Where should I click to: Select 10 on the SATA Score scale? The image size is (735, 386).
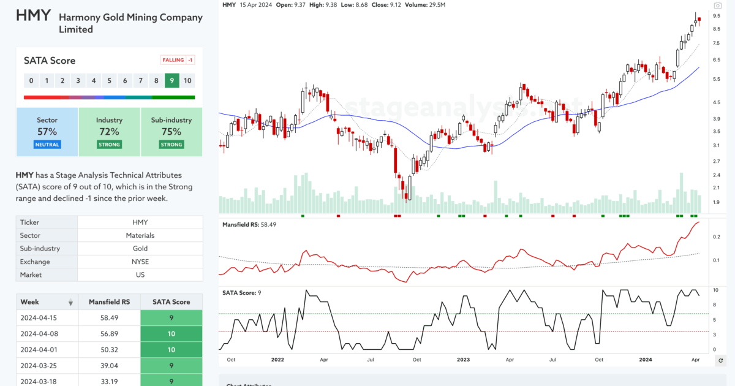click(188, 80)
